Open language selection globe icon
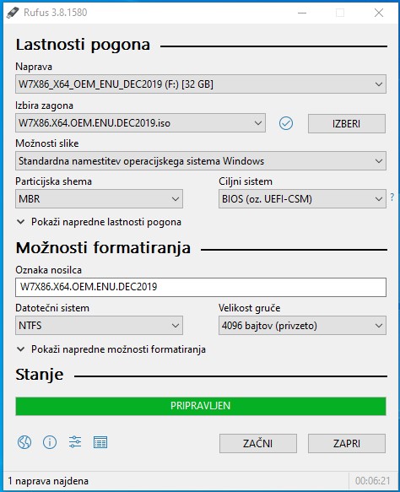 coord(24,442)
